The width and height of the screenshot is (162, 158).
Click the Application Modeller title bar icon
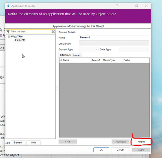[9, 6]
